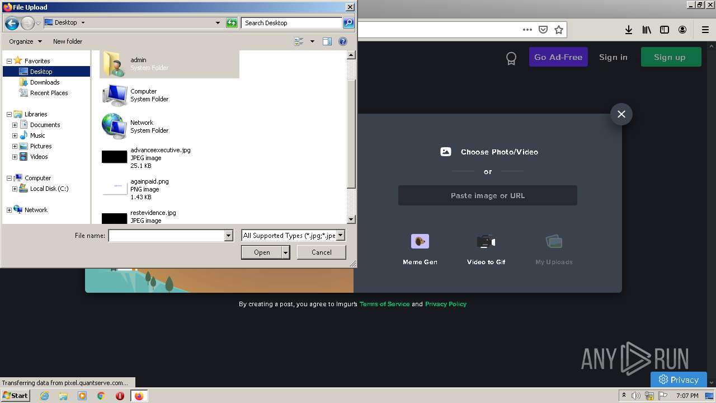This screenshot has height=403, width=716.
Task: Select the admin system folder
Action: click(169, 64)
